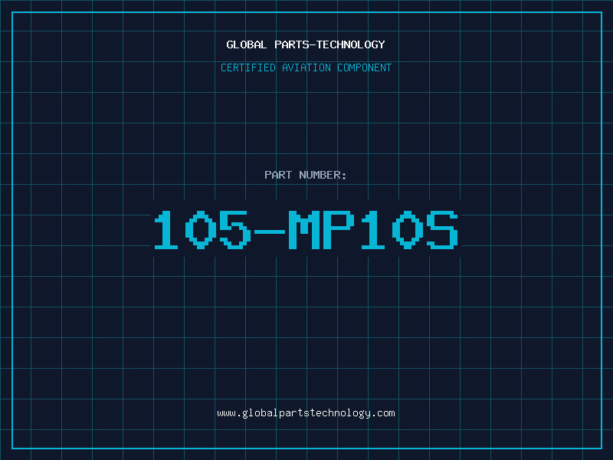Viewport: 613px width, 460px height.
Task: Click the letter P in the part number
Action: click(338, 230)
